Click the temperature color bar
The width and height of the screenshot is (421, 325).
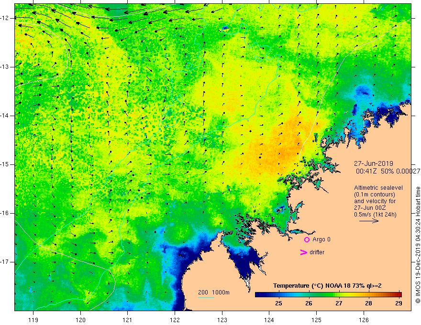pyautogui.click(x=328, y=294)
